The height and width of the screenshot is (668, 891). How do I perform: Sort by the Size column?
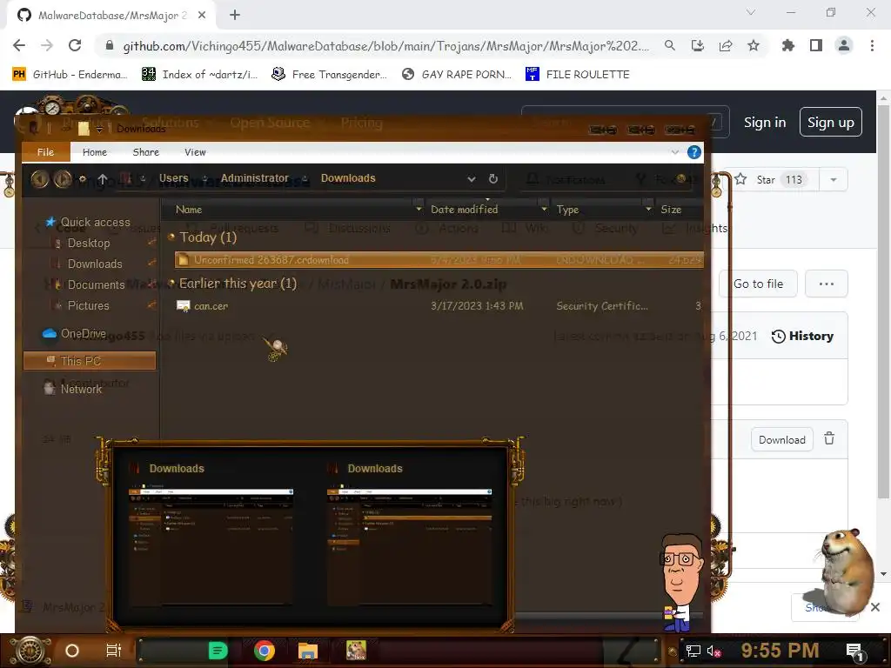click(x=671, y=210)
